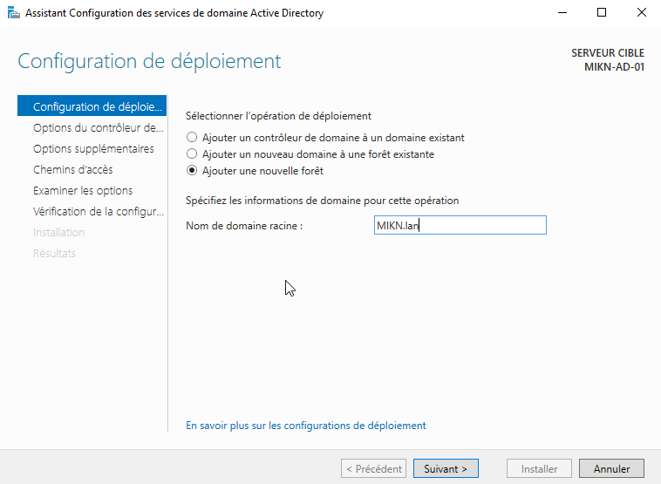
Task: Go to 'Options du contrôleur de domaine' step
Action: tap(98, 128)
